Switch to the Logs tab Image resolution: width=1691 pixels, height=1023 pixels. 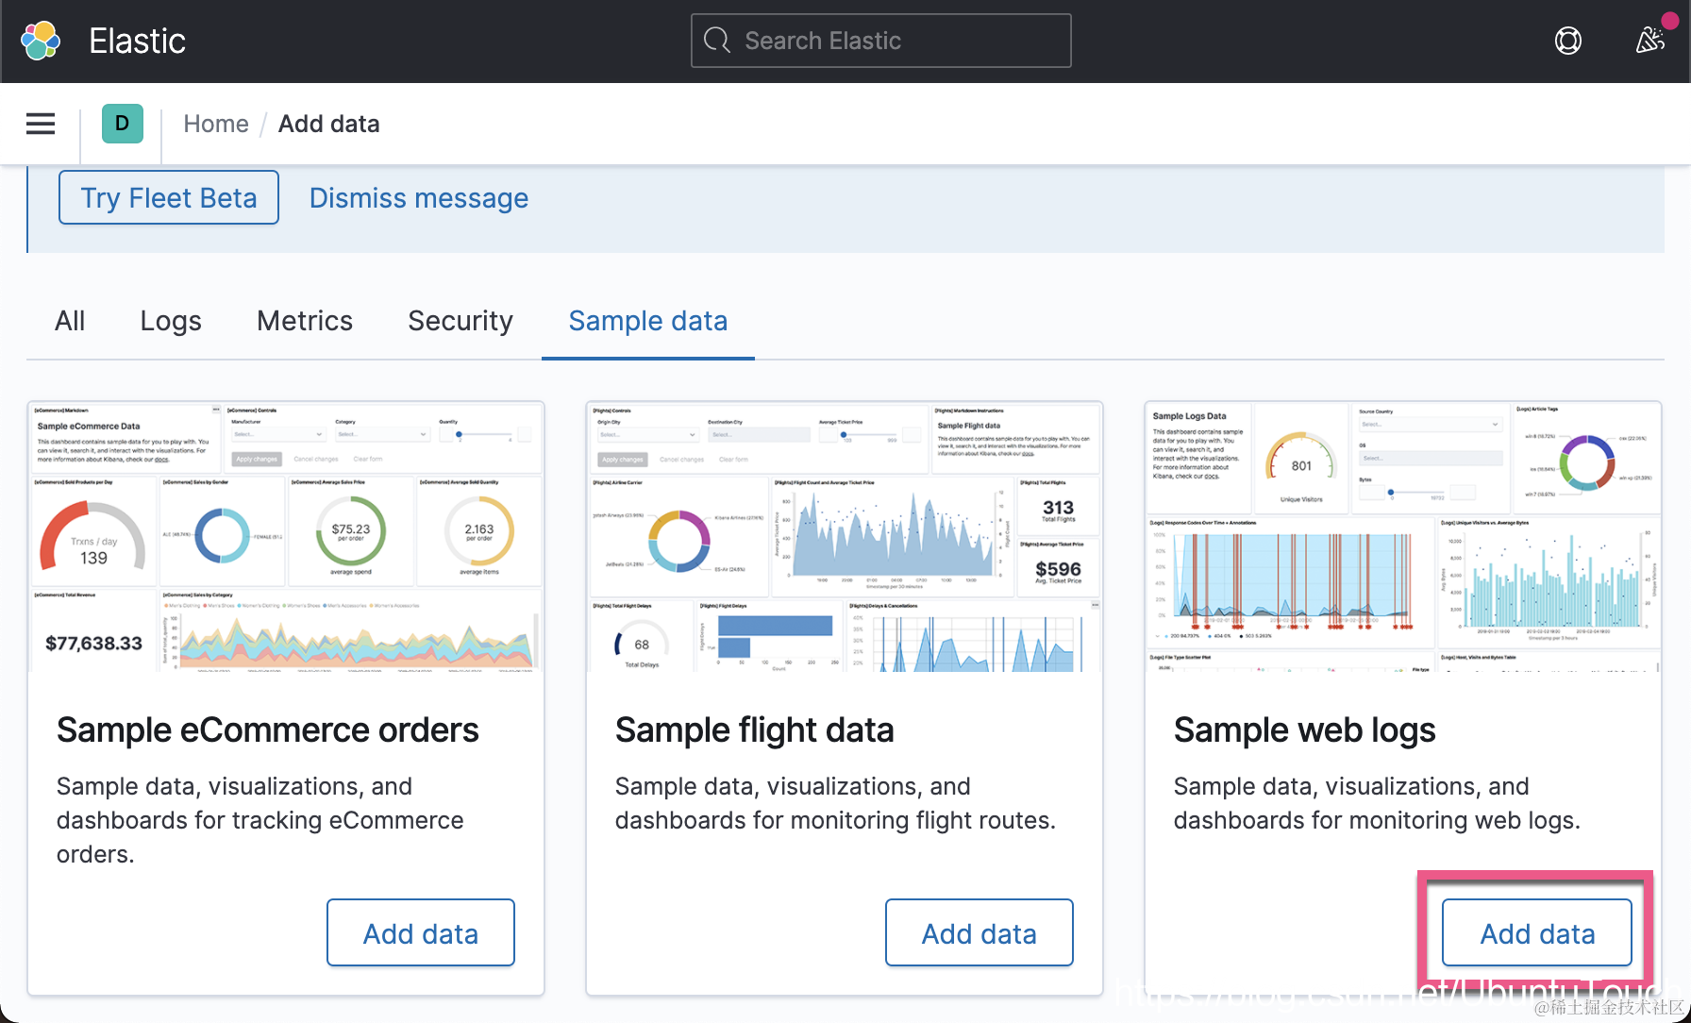coord(171,321)
